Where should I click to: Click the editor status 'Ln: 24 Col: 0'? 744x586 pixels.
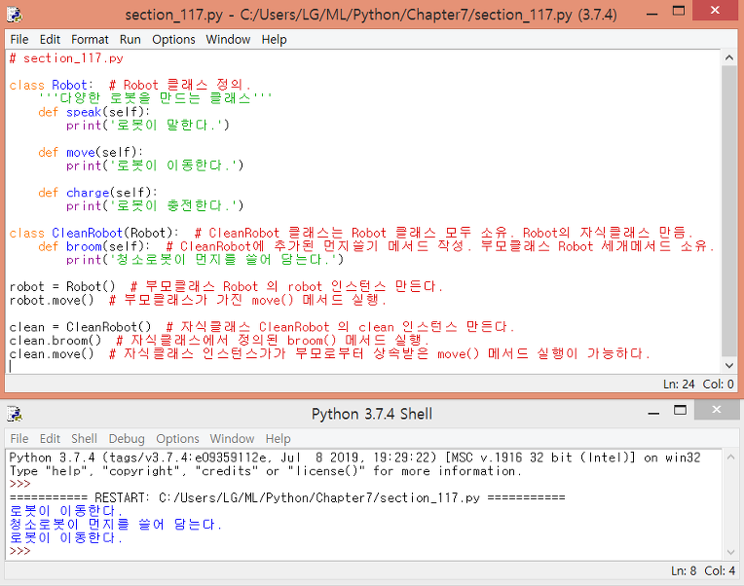698,385
